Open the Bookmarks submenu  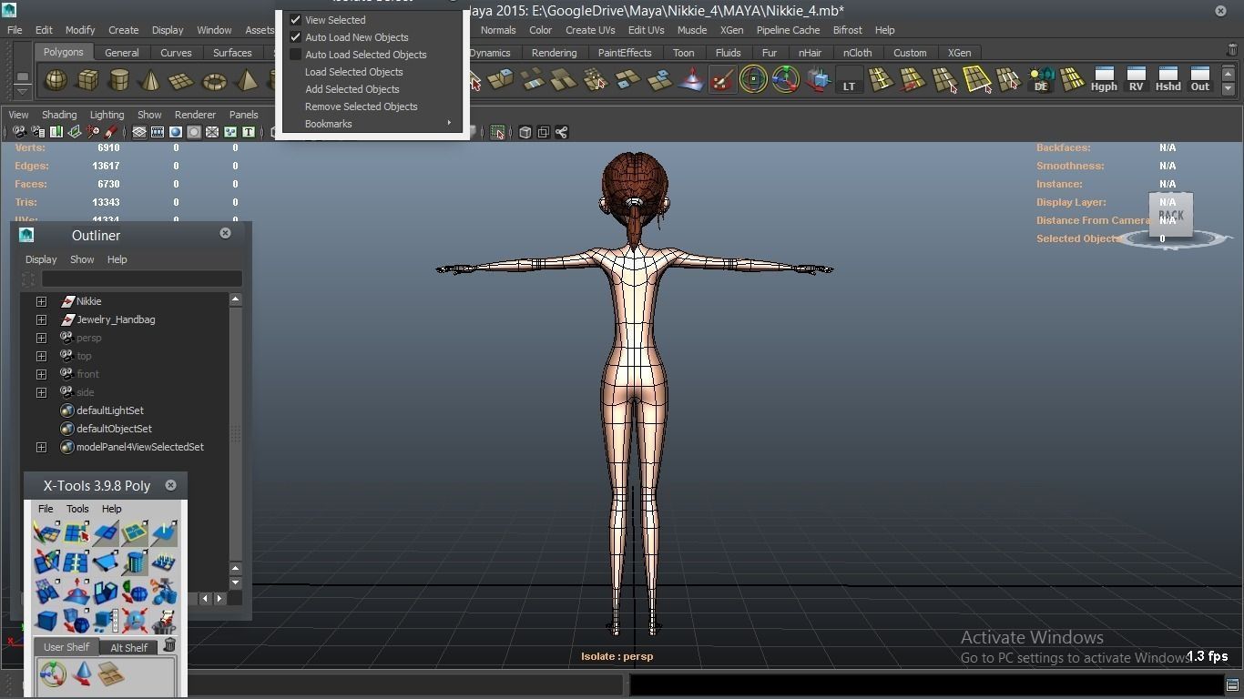373,124
